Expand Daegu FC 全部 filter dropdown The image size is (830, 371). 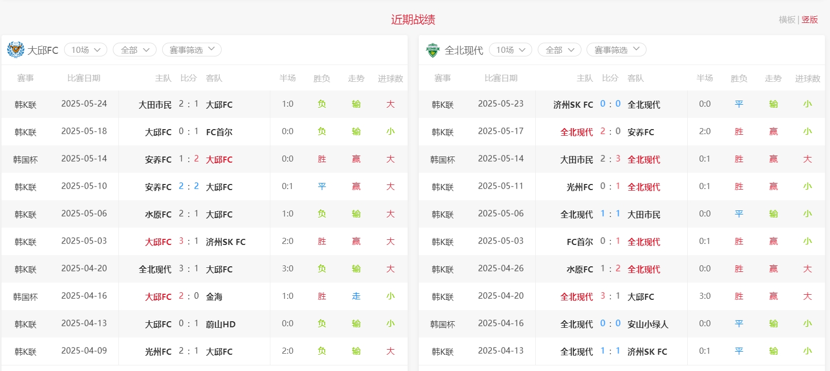pos(135,50)
